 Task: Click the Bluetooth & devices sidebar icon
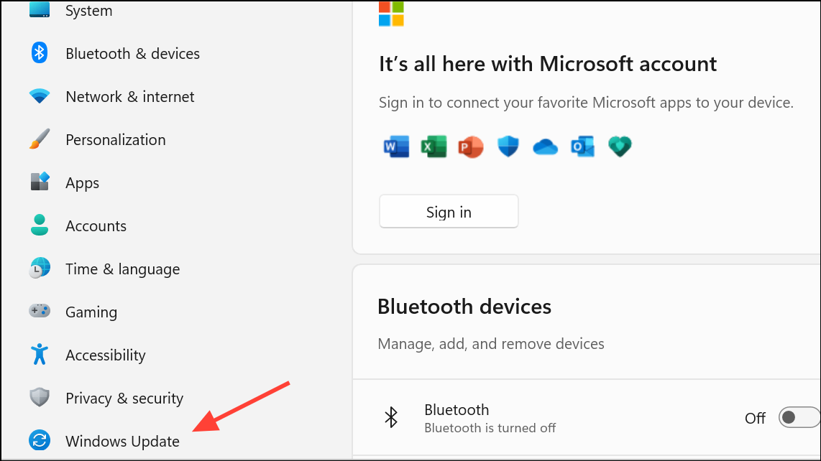(40, 53)
